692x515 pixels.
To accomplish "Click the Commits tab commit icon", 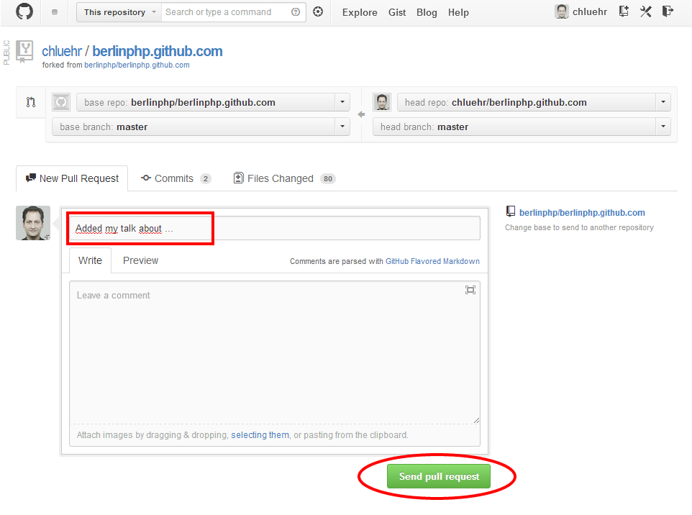I will click(146, 178).
